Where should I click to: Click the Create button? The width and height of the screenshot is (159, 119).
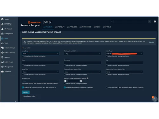(x=26, y=92)
